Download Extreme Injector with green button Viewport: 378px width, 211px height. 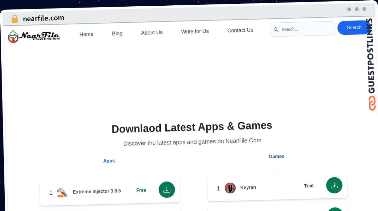[x=167, y=190]
